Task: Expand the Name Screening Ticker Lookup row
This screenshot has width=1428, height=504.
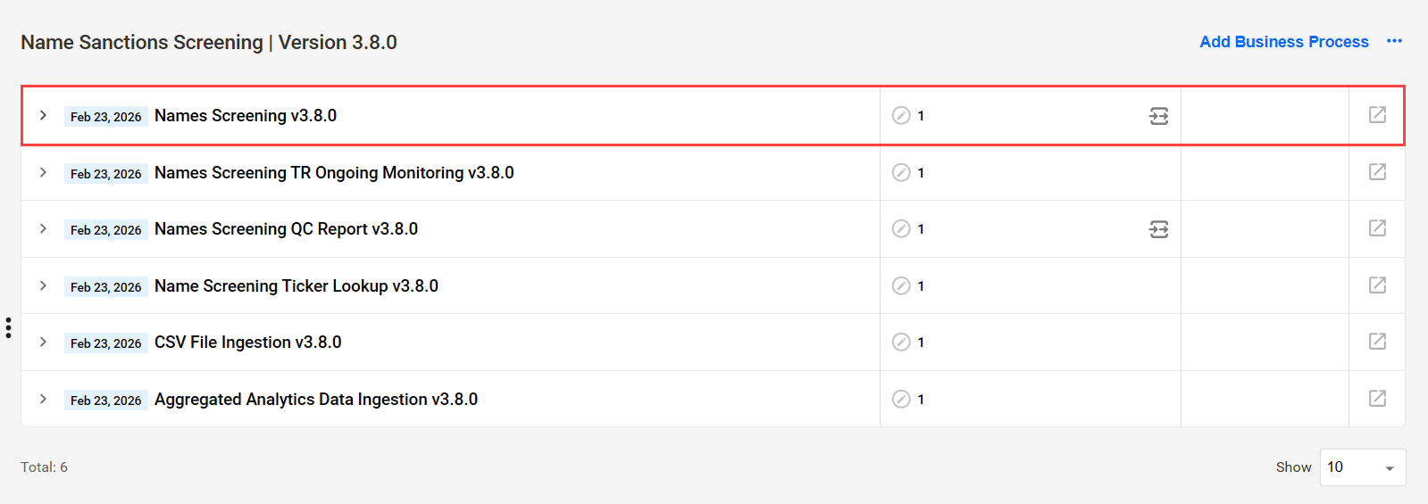Action: [x=43, y=285]
